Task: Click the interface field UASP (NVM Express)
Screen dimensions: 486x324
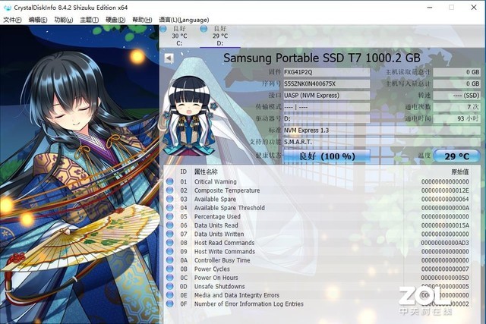Action: click(x=327, y=96)
